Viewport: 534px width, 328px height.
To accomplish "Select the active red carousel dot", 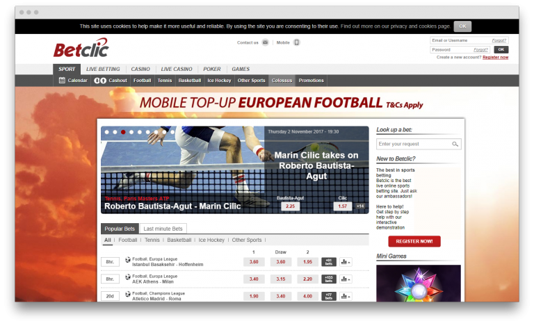I will click(123, 132).
